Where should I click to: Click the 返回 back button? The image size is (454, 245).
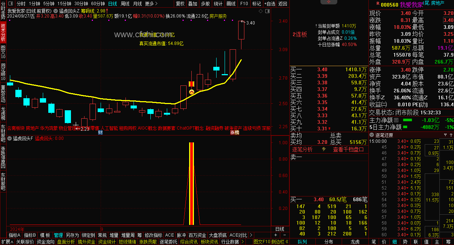point(282,4)
